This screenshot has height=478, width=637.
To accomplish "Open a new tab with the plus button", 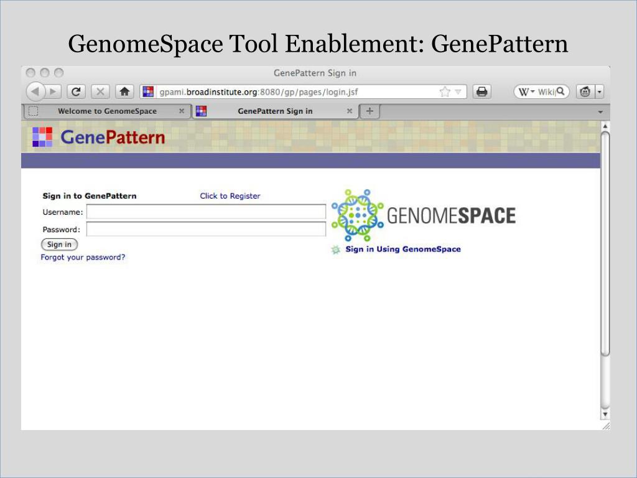I will [370, 111].
